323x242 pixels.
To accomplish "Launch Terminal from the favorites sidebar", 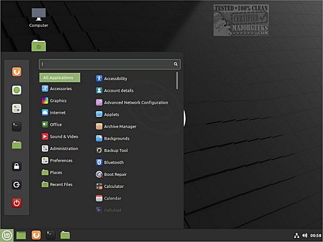I will tap(17, 126).
